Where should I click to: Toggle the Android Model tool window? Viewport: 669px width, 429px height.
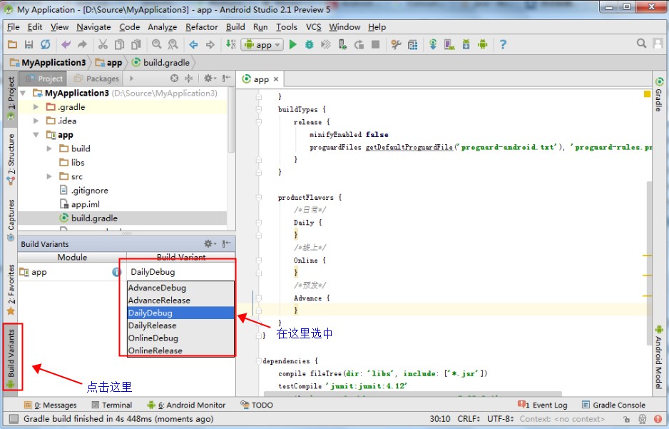coord(659,358)
